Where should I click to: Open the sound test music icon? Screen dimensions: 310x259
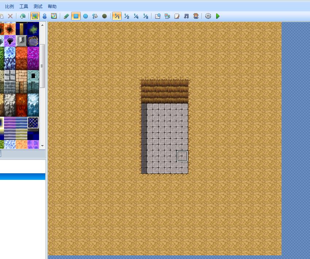click(x=186, y=16)
